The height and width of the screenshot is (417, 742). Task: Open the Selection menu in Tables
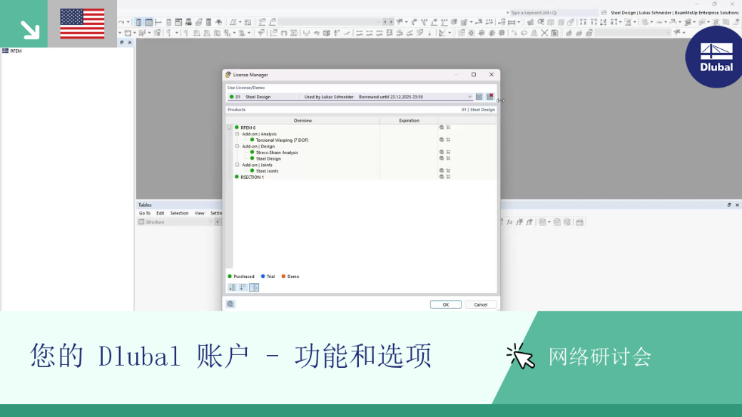[179, 213]
